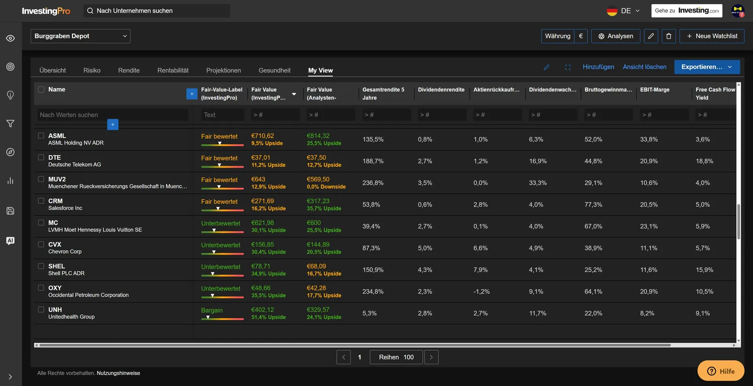Screen dimensions: 753x386
Task: Check the ASML row checkbox
Action: tap(41, 136)
